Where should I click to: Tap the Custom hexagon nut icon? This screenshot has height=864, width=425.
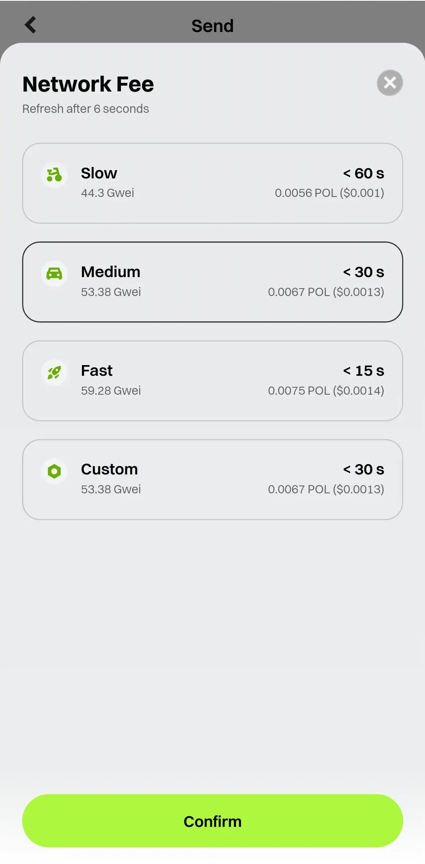(x=54, y=471)
